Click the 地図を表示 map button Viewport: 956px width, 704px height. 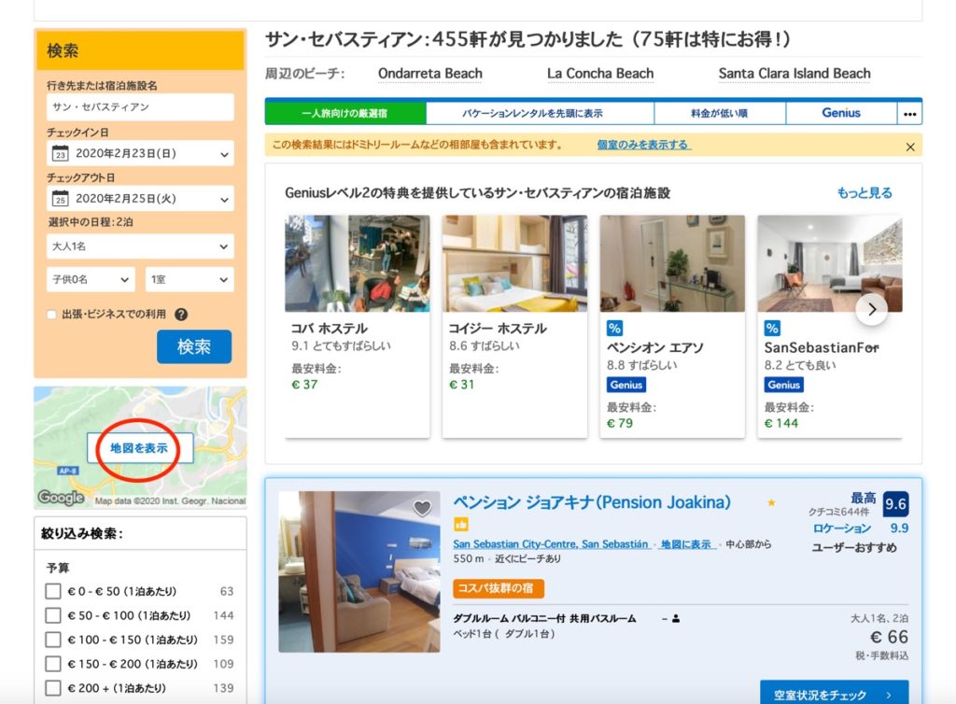pos(140,448)
